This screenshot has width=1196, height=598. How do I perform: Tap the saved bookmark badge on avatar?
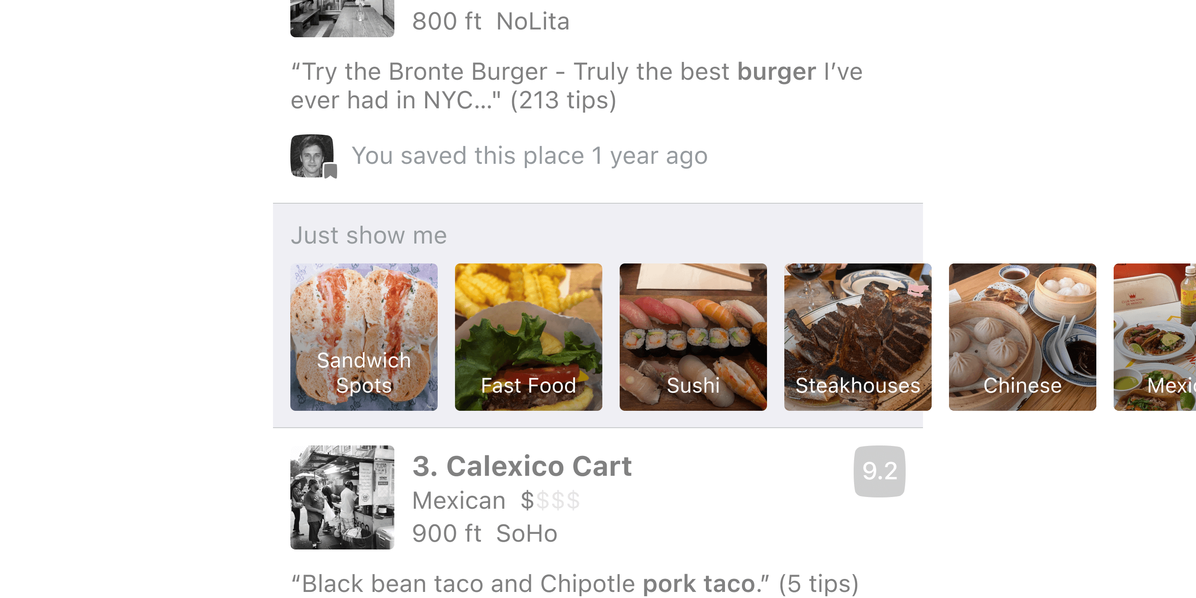point(331,171)
